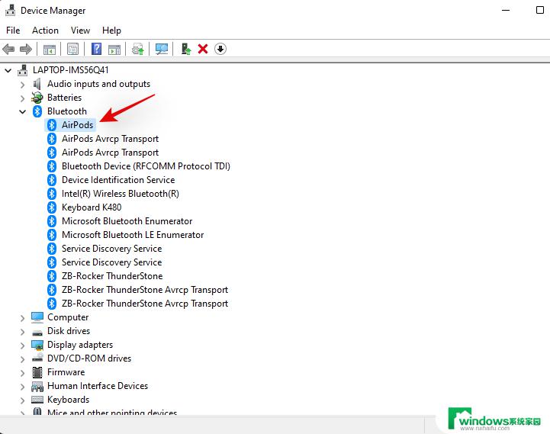This screenshot has width=550, height=434.
Task: Toggle the action pane toolbar icon
Action: pos(114,49)
